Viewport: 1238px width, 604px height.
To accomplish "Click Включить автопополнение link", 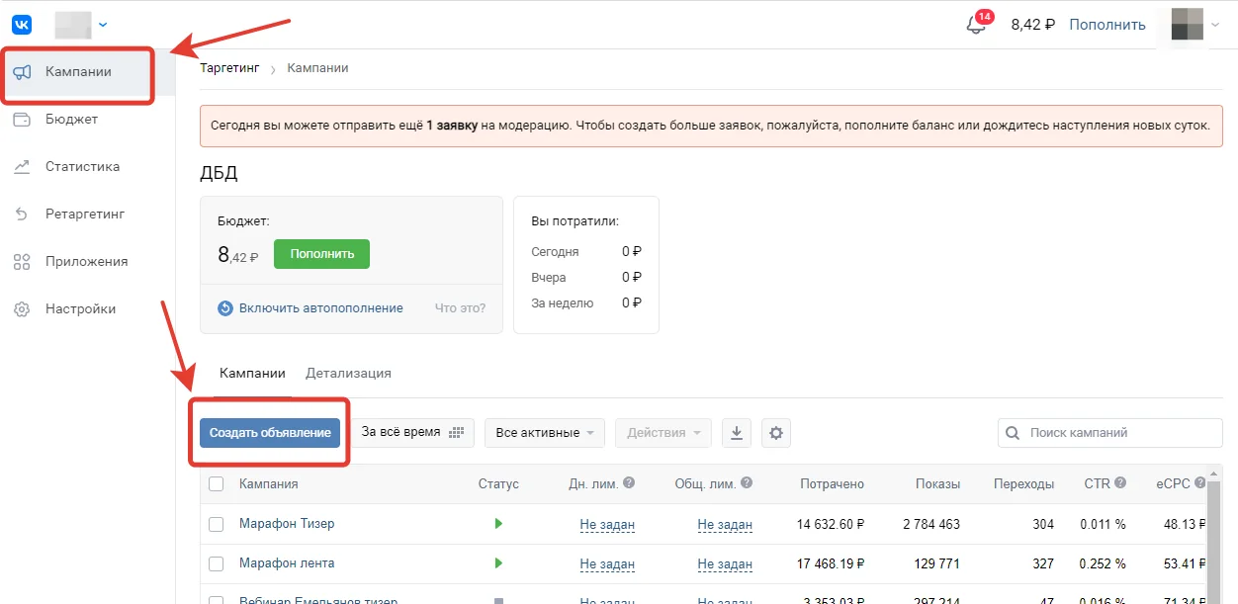I will click(320, 308).
